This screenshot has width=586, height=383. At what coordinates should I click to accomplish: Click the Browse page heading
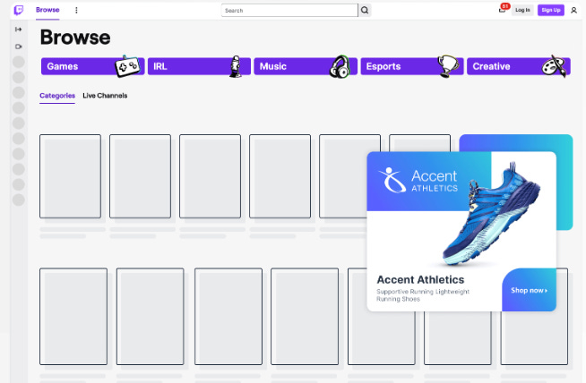pyautogui.click(x=75, y=38)
